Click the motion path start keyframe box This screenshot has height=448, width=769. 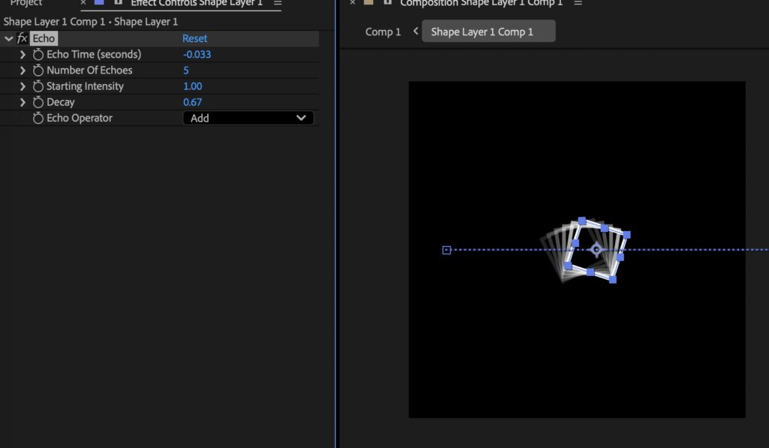[447, 250]
